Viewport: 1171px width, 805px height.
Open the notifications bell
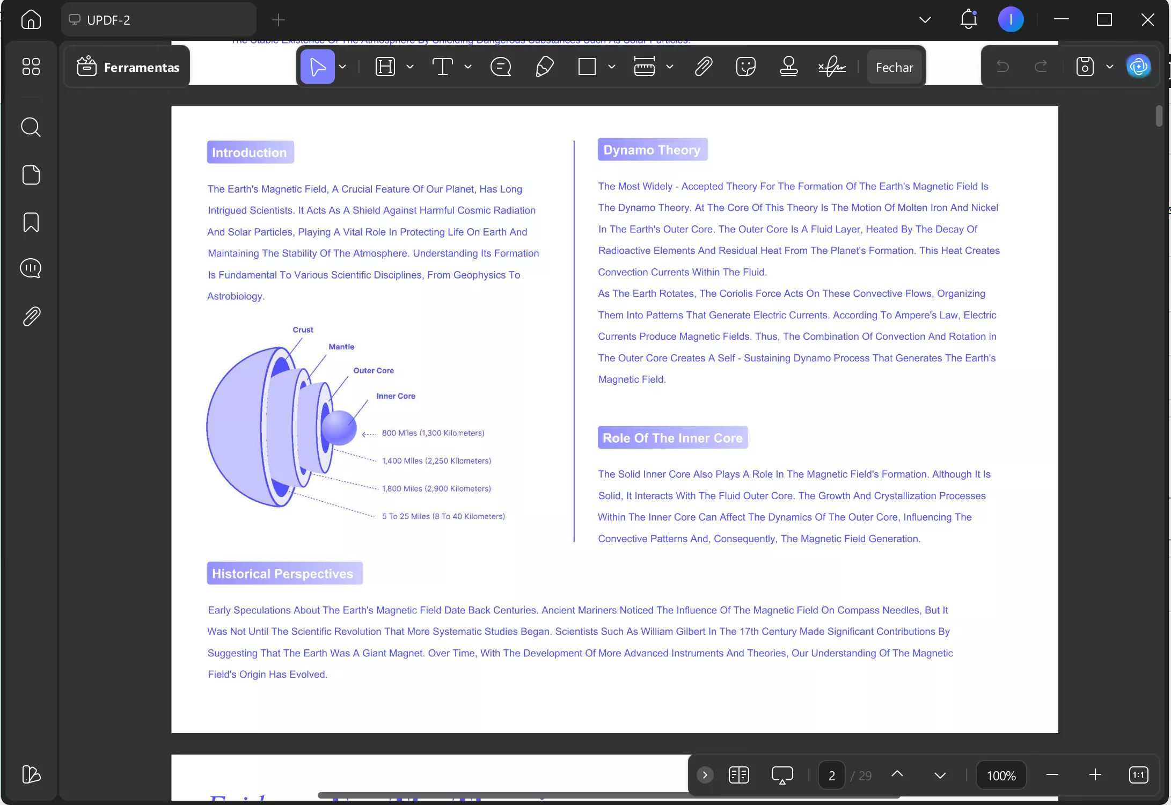point(968,19)
